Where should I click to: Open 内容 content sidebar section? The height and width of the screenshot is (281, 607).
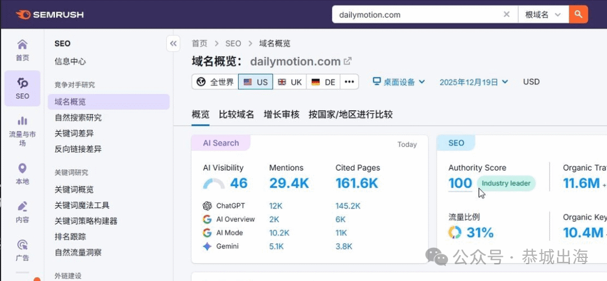click(22, 212)
